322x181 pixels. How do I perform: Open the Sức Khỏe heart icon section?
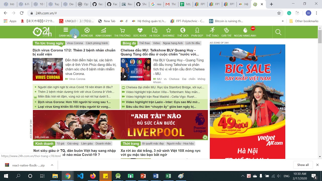click(140, 32)
